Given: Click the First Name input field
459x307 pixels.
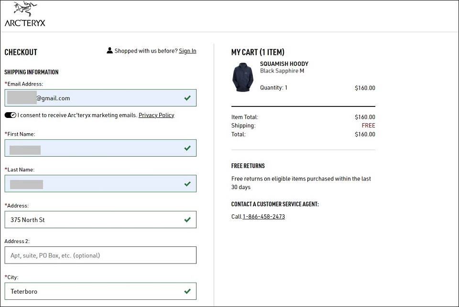Looking at the screenshot, I should click(100, 148).
